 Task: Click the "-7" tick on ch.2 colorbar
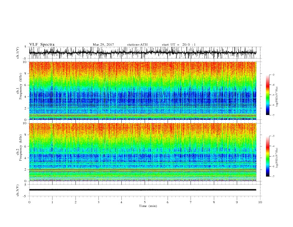point(273,177)
